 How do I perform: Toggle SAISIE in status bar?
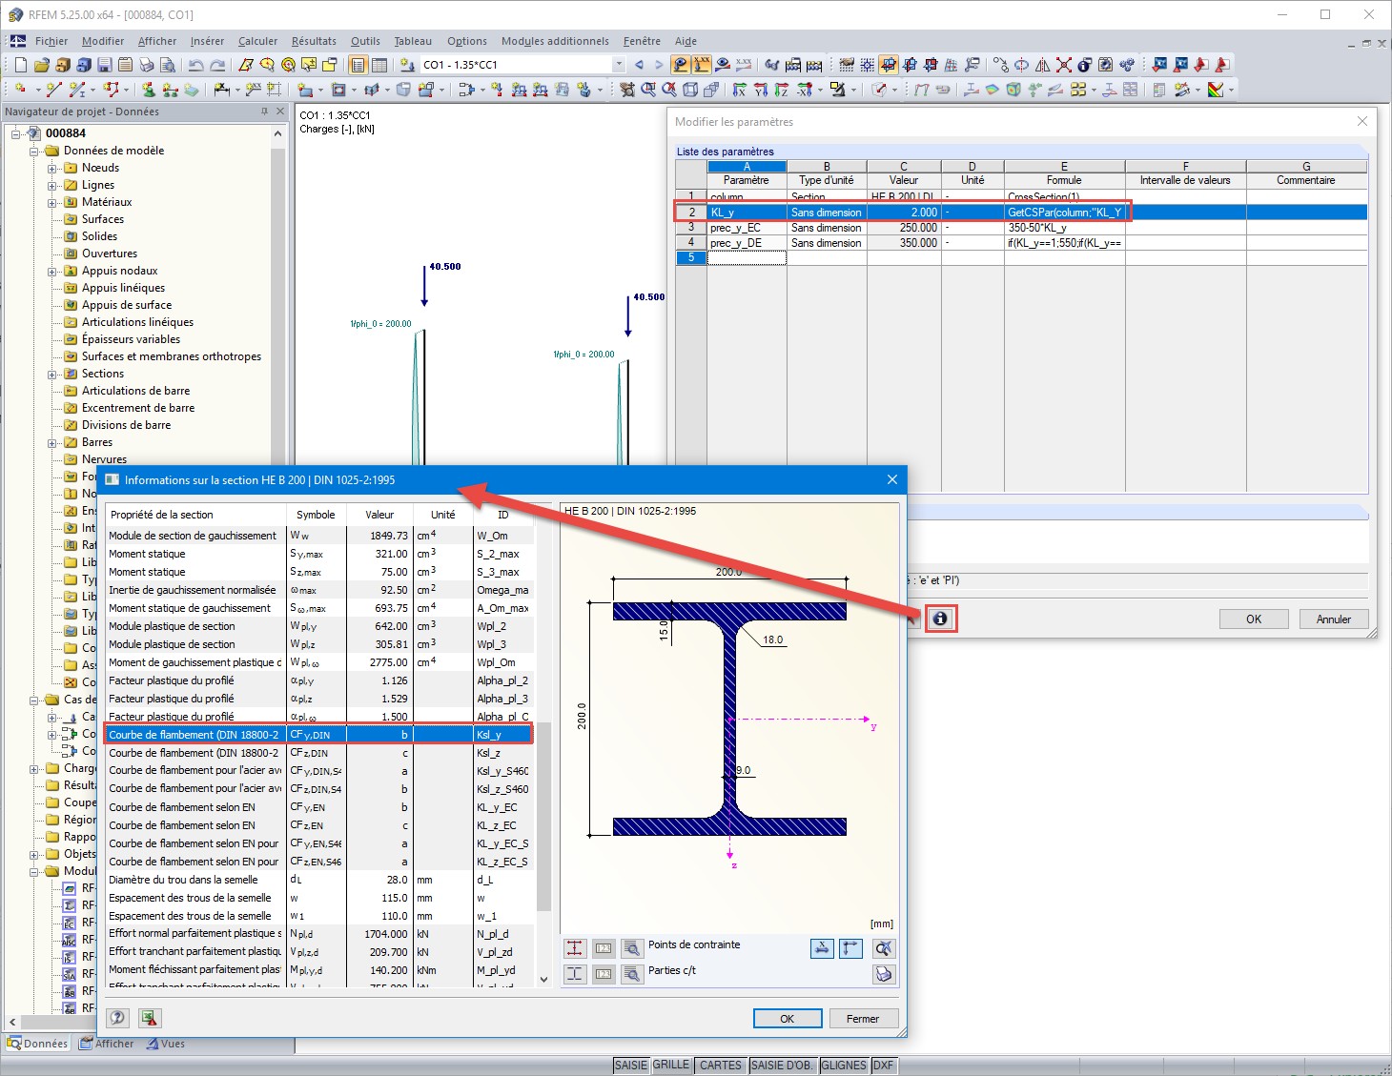[631, 1066]
